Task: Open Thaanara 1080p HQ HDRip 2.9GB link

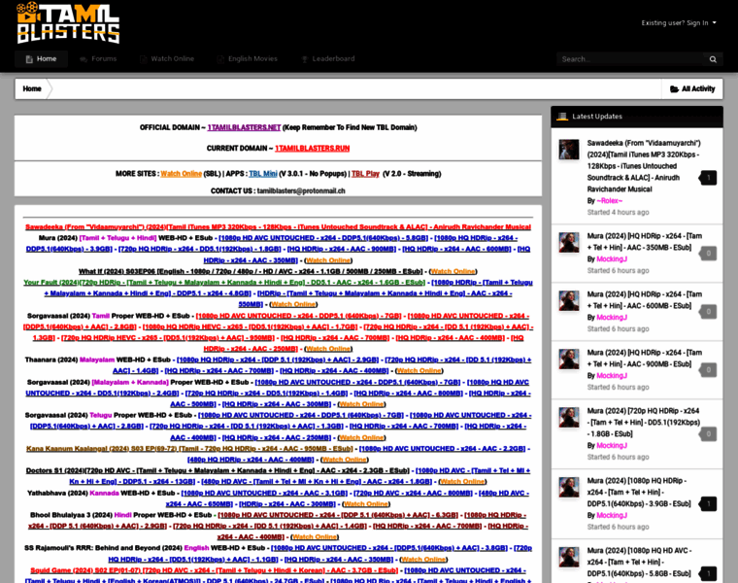Action: tap(278, 360)
